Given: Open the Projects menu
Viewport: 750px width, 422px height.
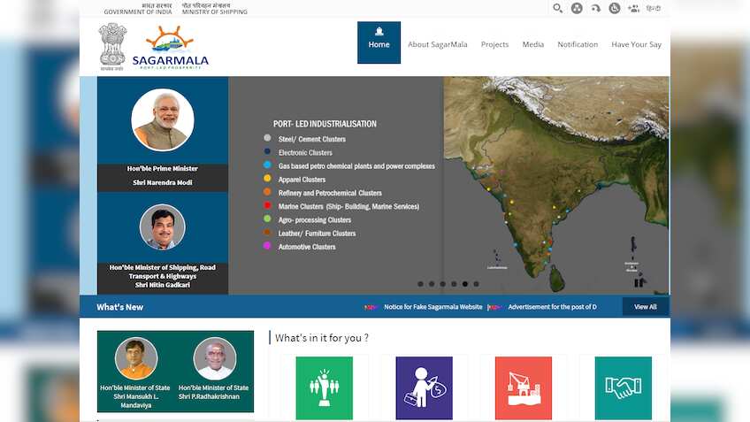Looking at the screenshot, I should click(494, 44).
